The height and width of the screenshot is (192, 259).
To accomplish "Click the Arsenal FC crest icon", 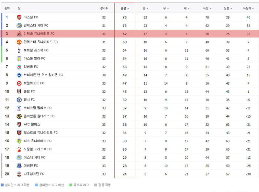I will pyautogui.click(x=19, y=17).
